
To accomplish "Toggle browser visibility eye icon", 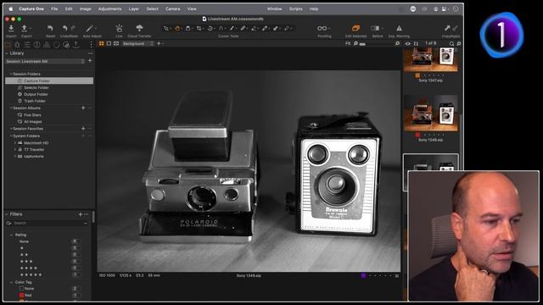I will [x=407, y=43].
